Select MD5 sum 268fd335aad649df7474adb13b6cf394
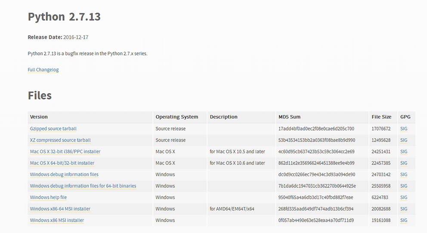Screen dimensions: 427x233 click(x=316, y=209)
